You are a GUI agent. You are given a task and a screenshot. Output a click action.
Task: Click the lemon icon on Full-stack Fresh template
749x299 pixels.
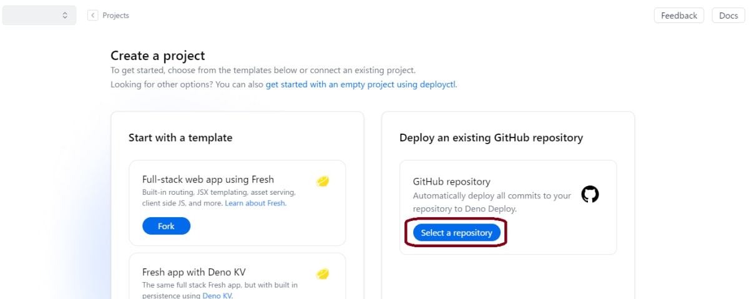coord(323,181)
